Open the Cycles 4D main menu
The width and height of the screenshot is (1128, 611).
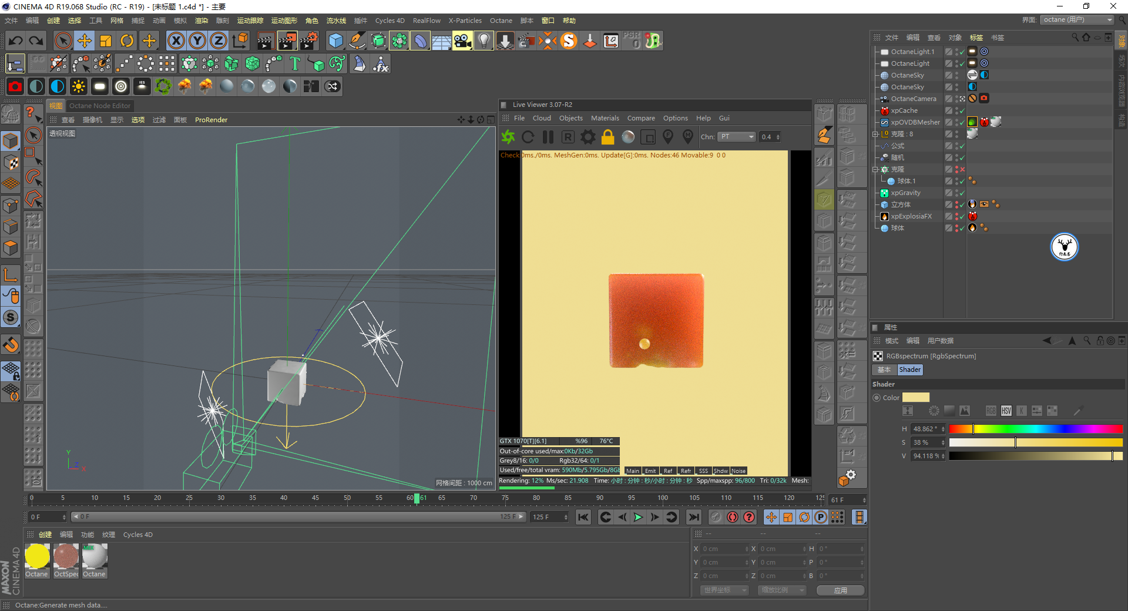390,21
